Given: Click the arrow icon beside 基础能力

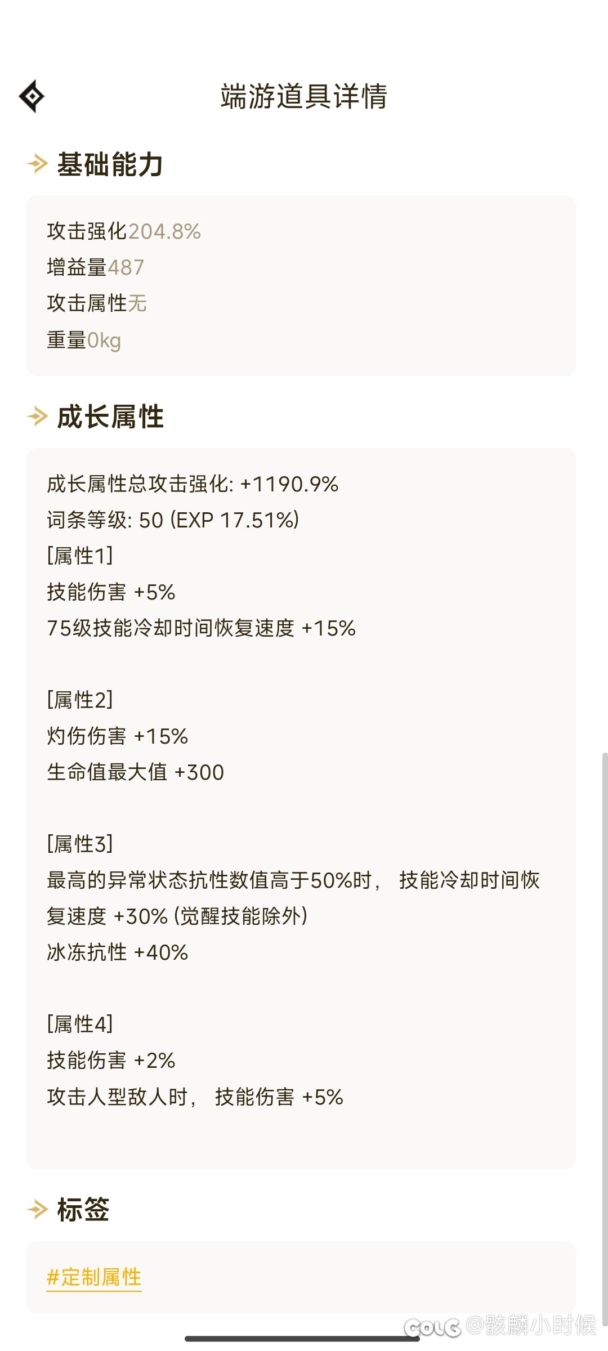Looking at the screenshot, I should pos(38,164).
